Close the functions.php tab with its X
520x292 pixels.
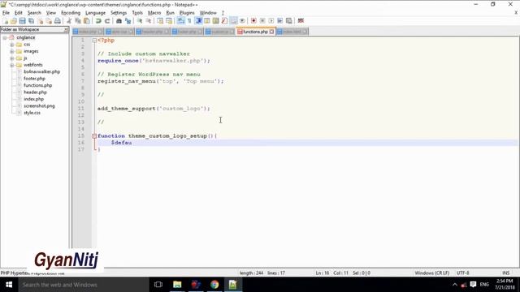coord(271,32)
